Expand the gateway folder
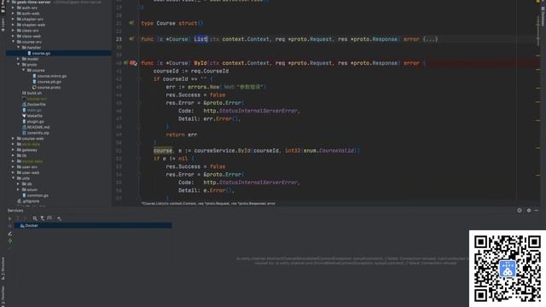Image resolution: width=546 pixels, height=307 pixels. [13, 150]
